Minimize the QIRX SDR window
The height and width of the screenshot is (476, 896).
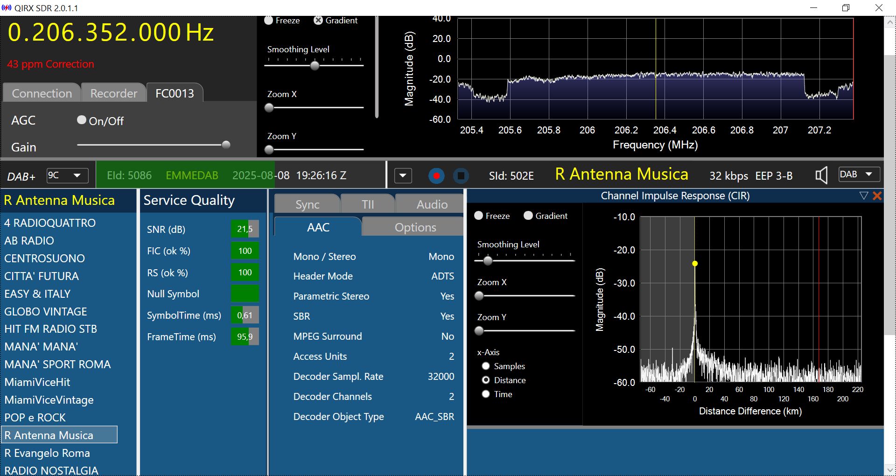(x=813, y=8)
